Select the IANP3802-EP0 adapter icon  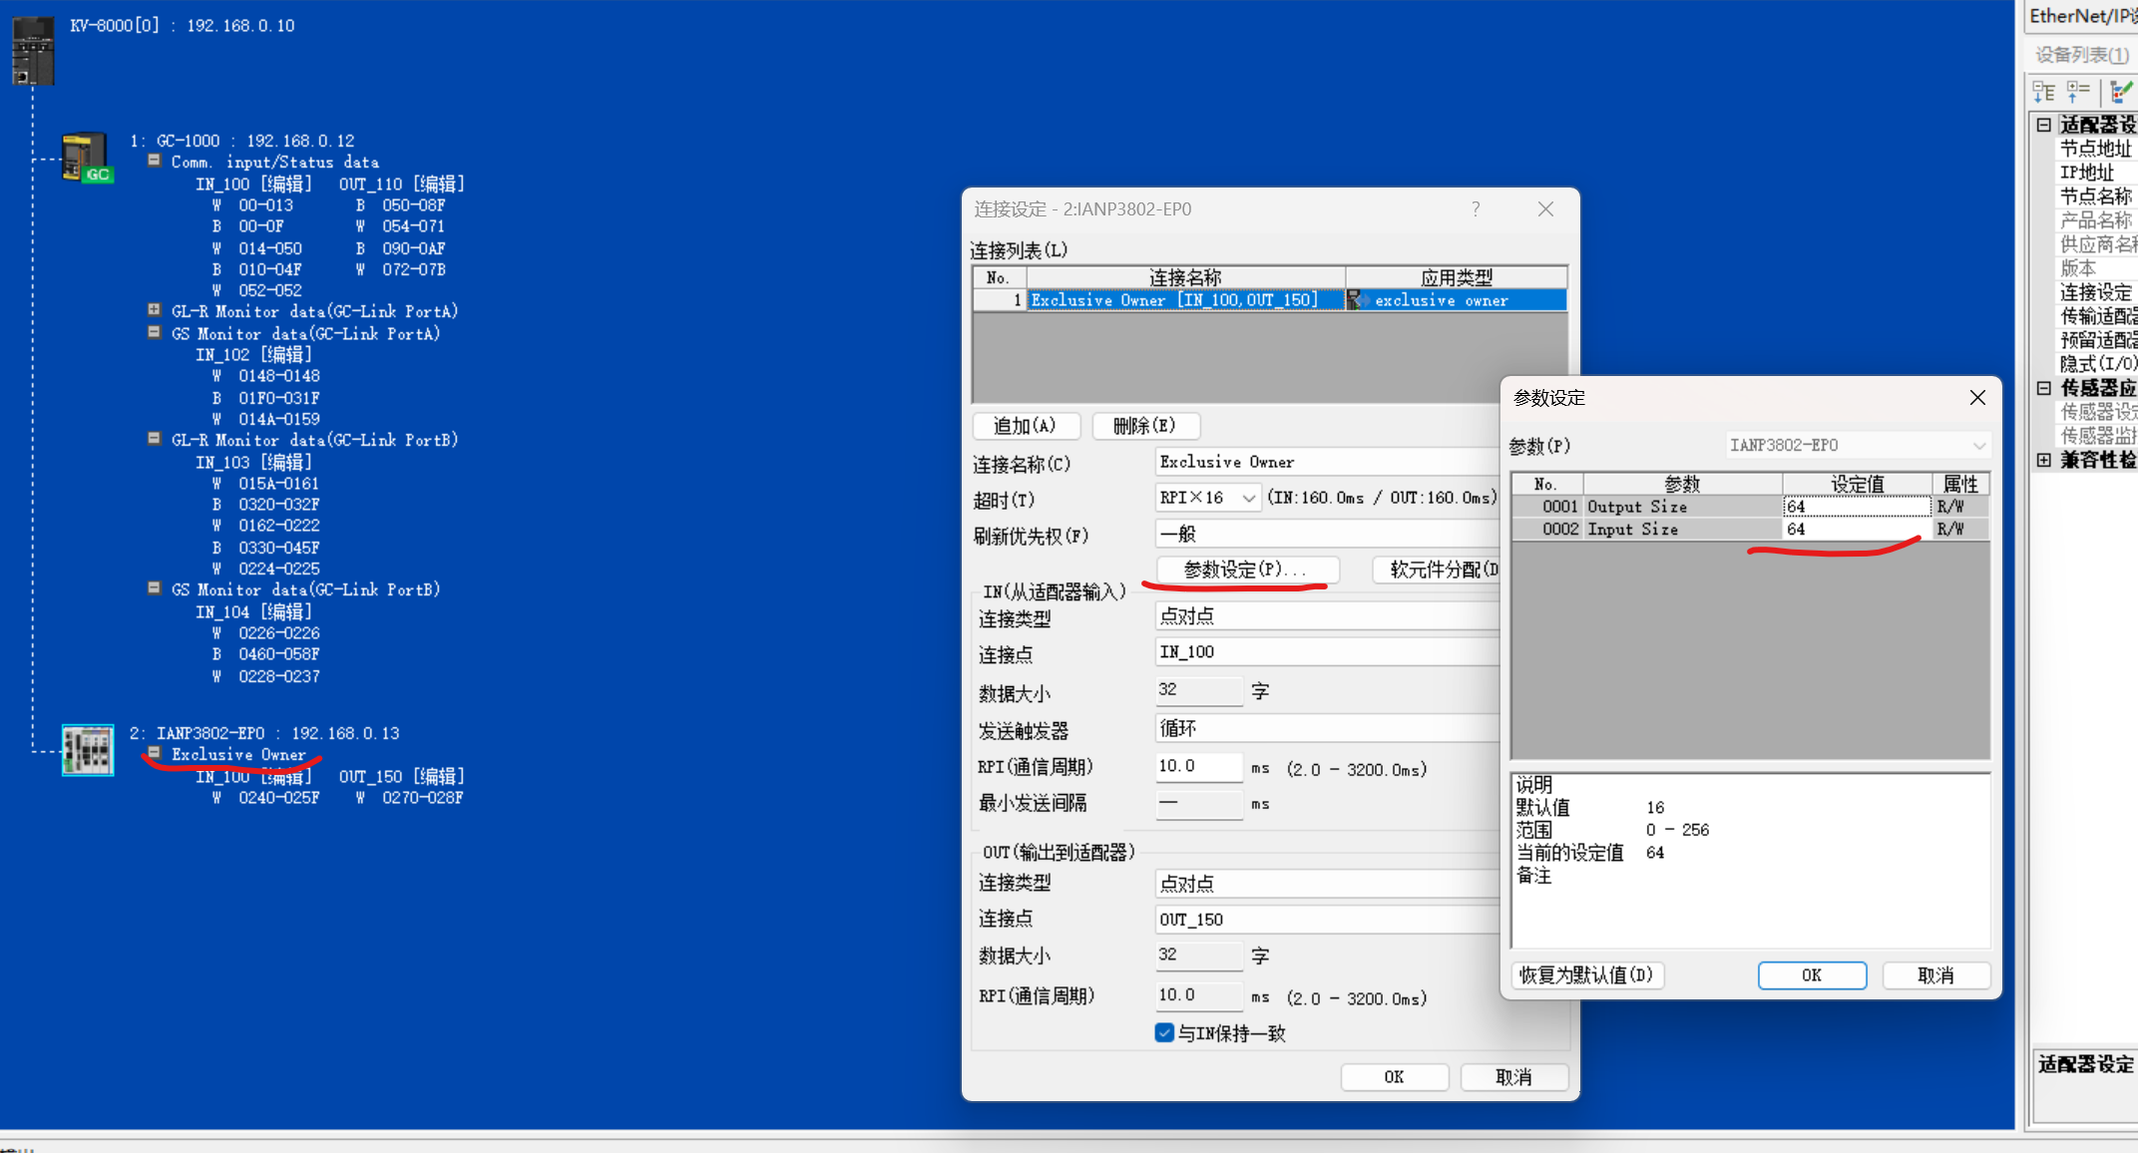point(88,751)
